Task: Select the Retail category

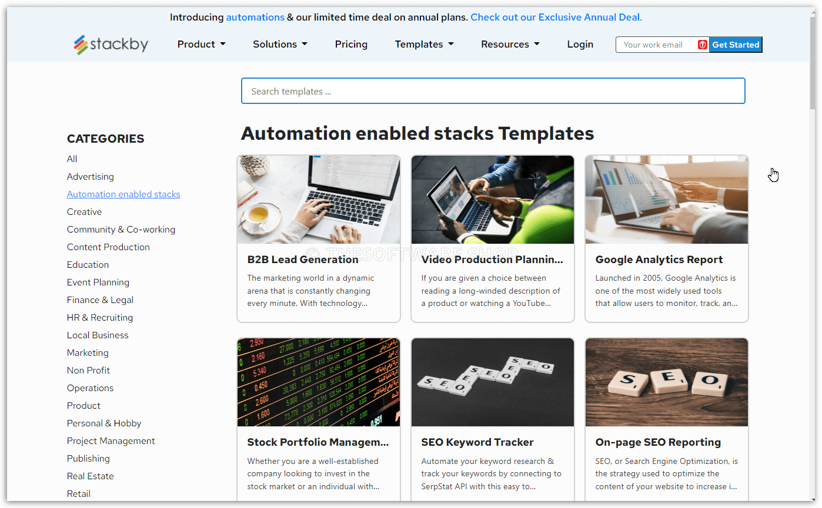Action: point(79,493)
